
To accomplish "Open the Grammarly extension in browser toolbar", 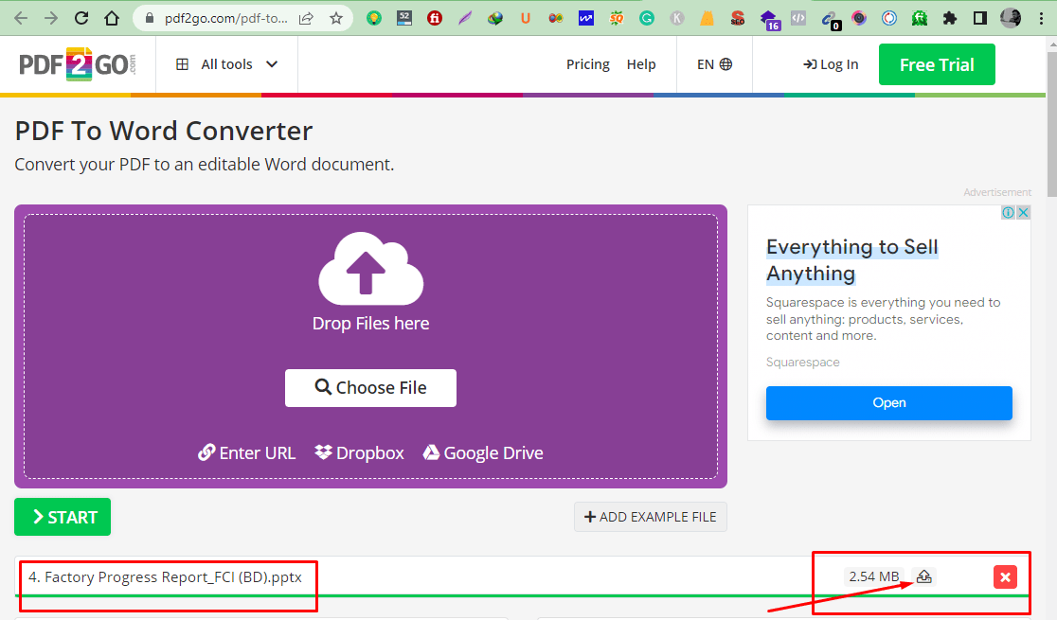I will coord(646,17).
